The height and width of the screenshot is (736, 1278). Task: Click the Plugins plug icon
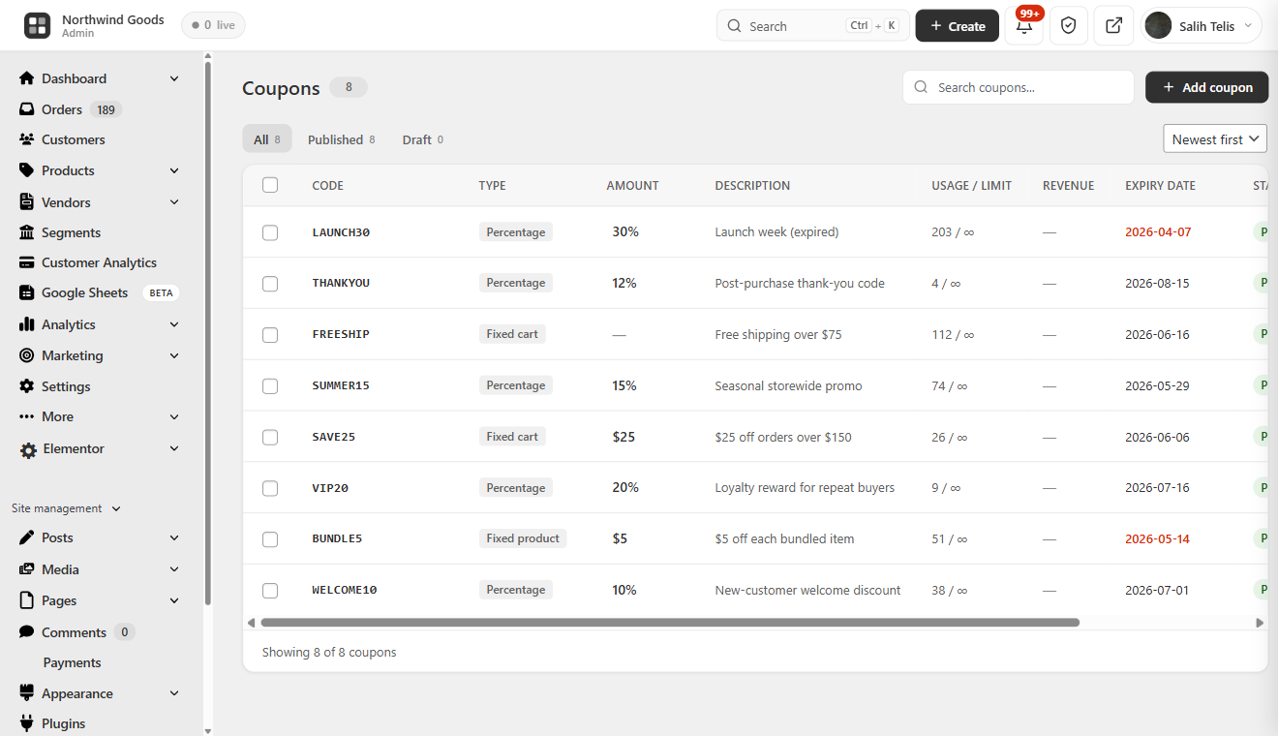tap(27, 723)
